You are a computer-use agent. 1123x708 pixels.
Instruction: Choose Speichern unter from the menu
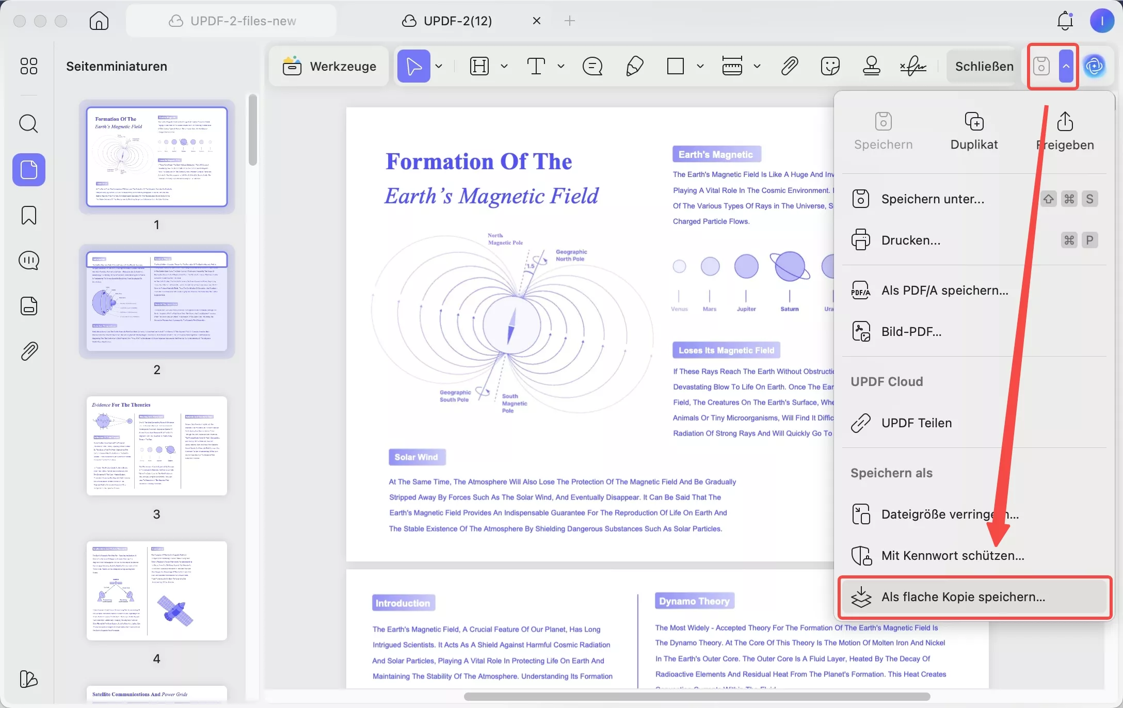[974, 199]
